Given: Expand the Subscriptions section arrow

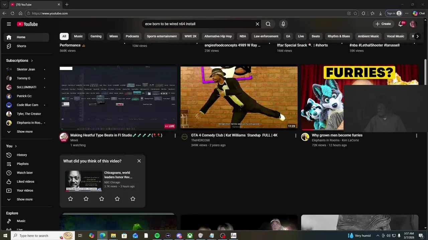Looking at the screenshot, I should 32,61.
